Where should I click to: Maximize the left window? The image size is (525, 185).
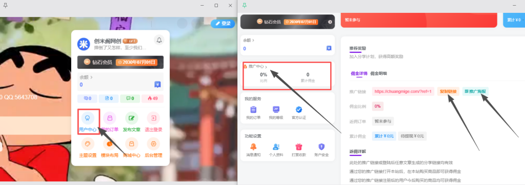(x=216, y=5)
